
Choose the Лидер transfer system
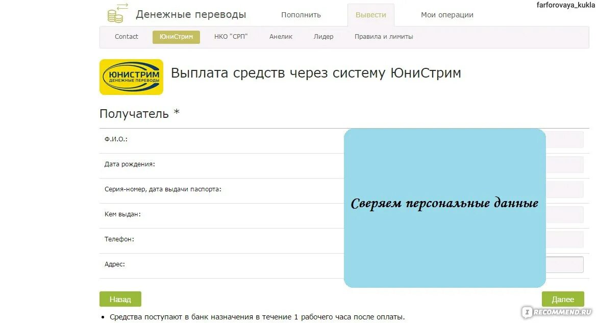click(324, 37)
